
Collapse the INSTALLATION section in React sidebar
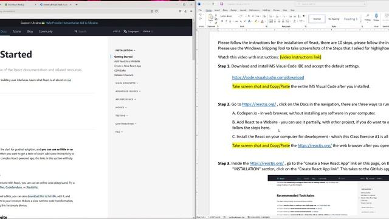pos(125,50)
